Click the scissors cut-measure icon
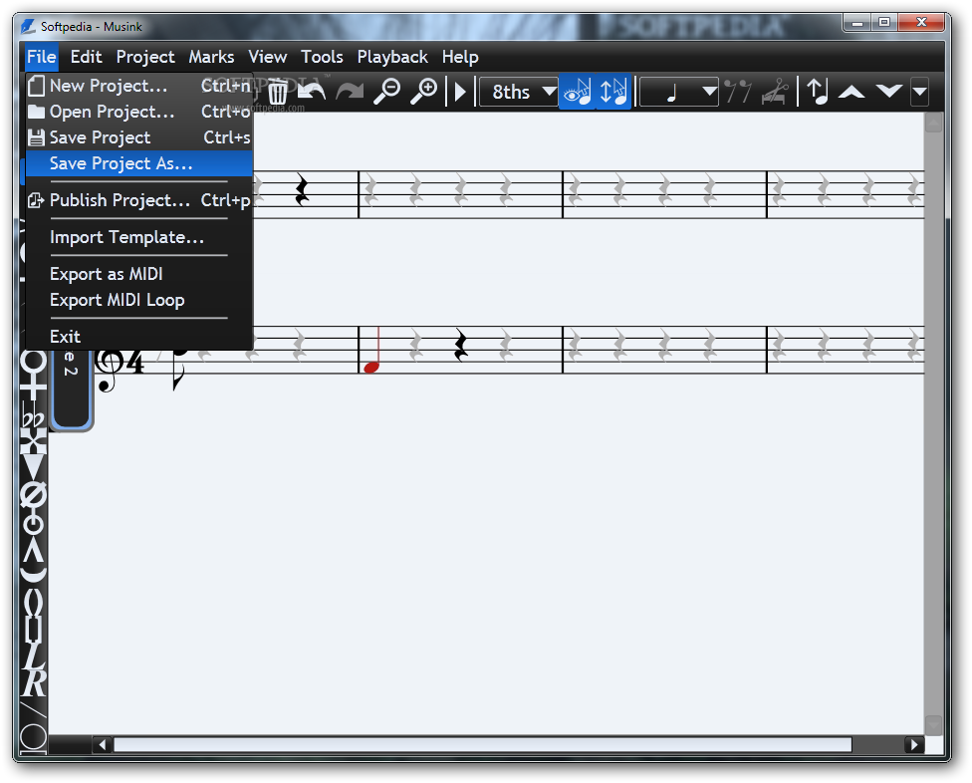Image resolution: width=972 pixels, height=783 pixels. [775, 92]
